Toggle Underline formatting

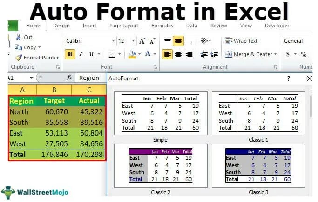(91, 54)
